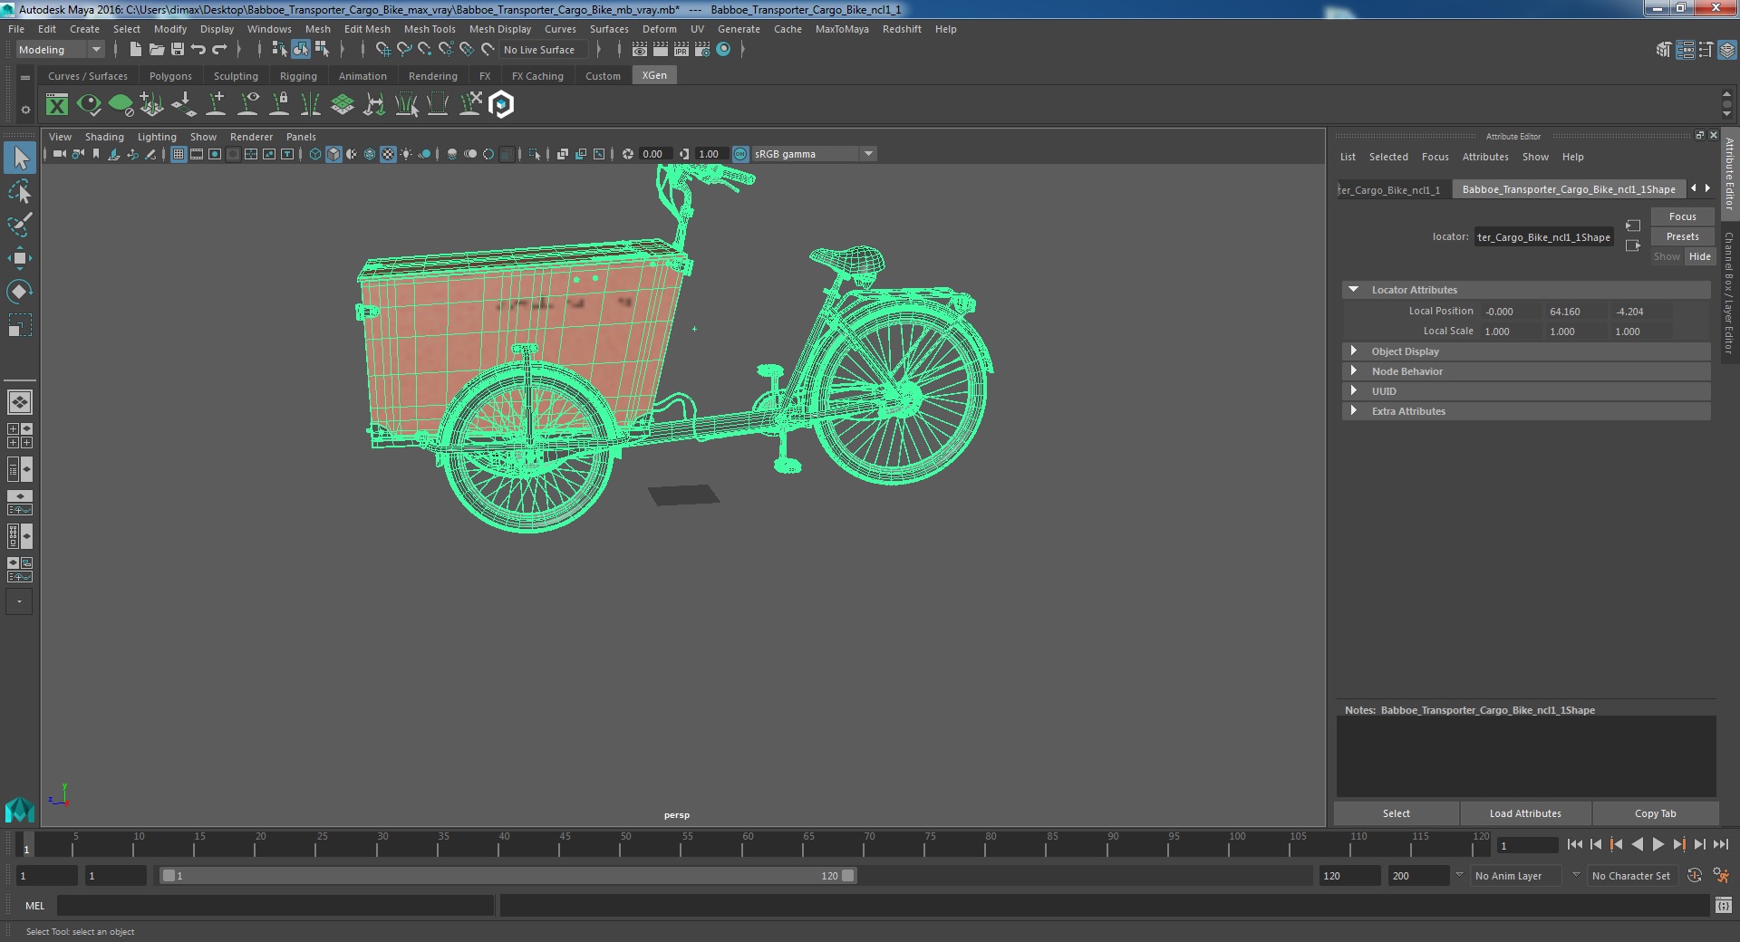Viewport: 1740px width, 942px height.
Task: Switch to Rigging shelf tab
Action: [298, 76]
